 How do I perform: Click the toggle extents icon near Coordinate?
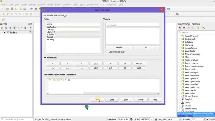pyautogui.click(x=131, y=119)
